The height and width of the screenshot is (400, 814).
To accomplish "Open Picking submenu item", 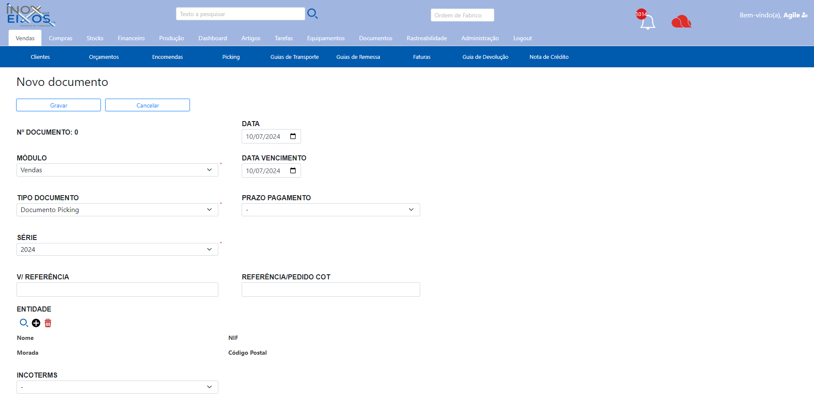I will tap(231, 57).
